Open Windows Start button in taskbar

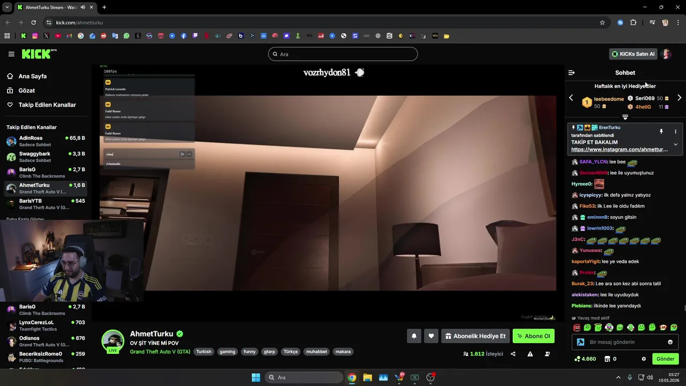point(256,377)
